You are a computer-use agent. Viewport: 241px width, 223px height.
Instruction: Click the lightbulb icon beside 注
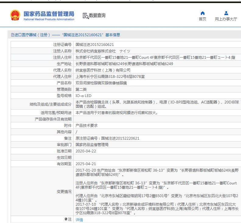pyautogui.click(x=66, y=219)
